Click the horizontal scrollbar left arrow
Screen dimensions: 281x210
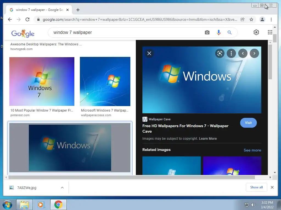(6, 177)
